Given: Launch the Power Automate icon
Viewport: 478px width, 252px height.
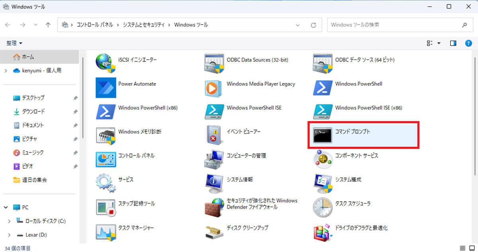Looking at the screenshot, I should pos(106,88).
